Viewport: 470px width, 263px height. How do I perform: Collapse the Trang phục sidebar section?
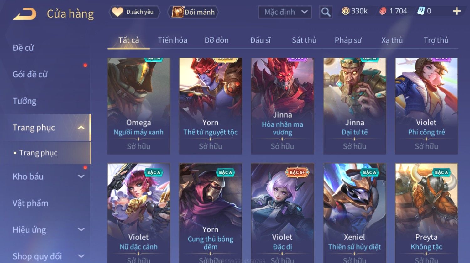pyautogui.click(x=81, y=128)
